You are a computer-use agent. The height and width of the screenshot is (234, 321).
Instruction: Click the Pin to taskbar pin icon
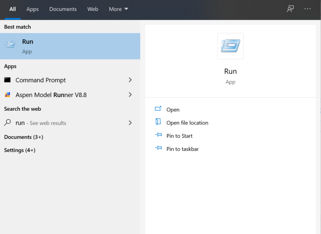pos(158,149)
